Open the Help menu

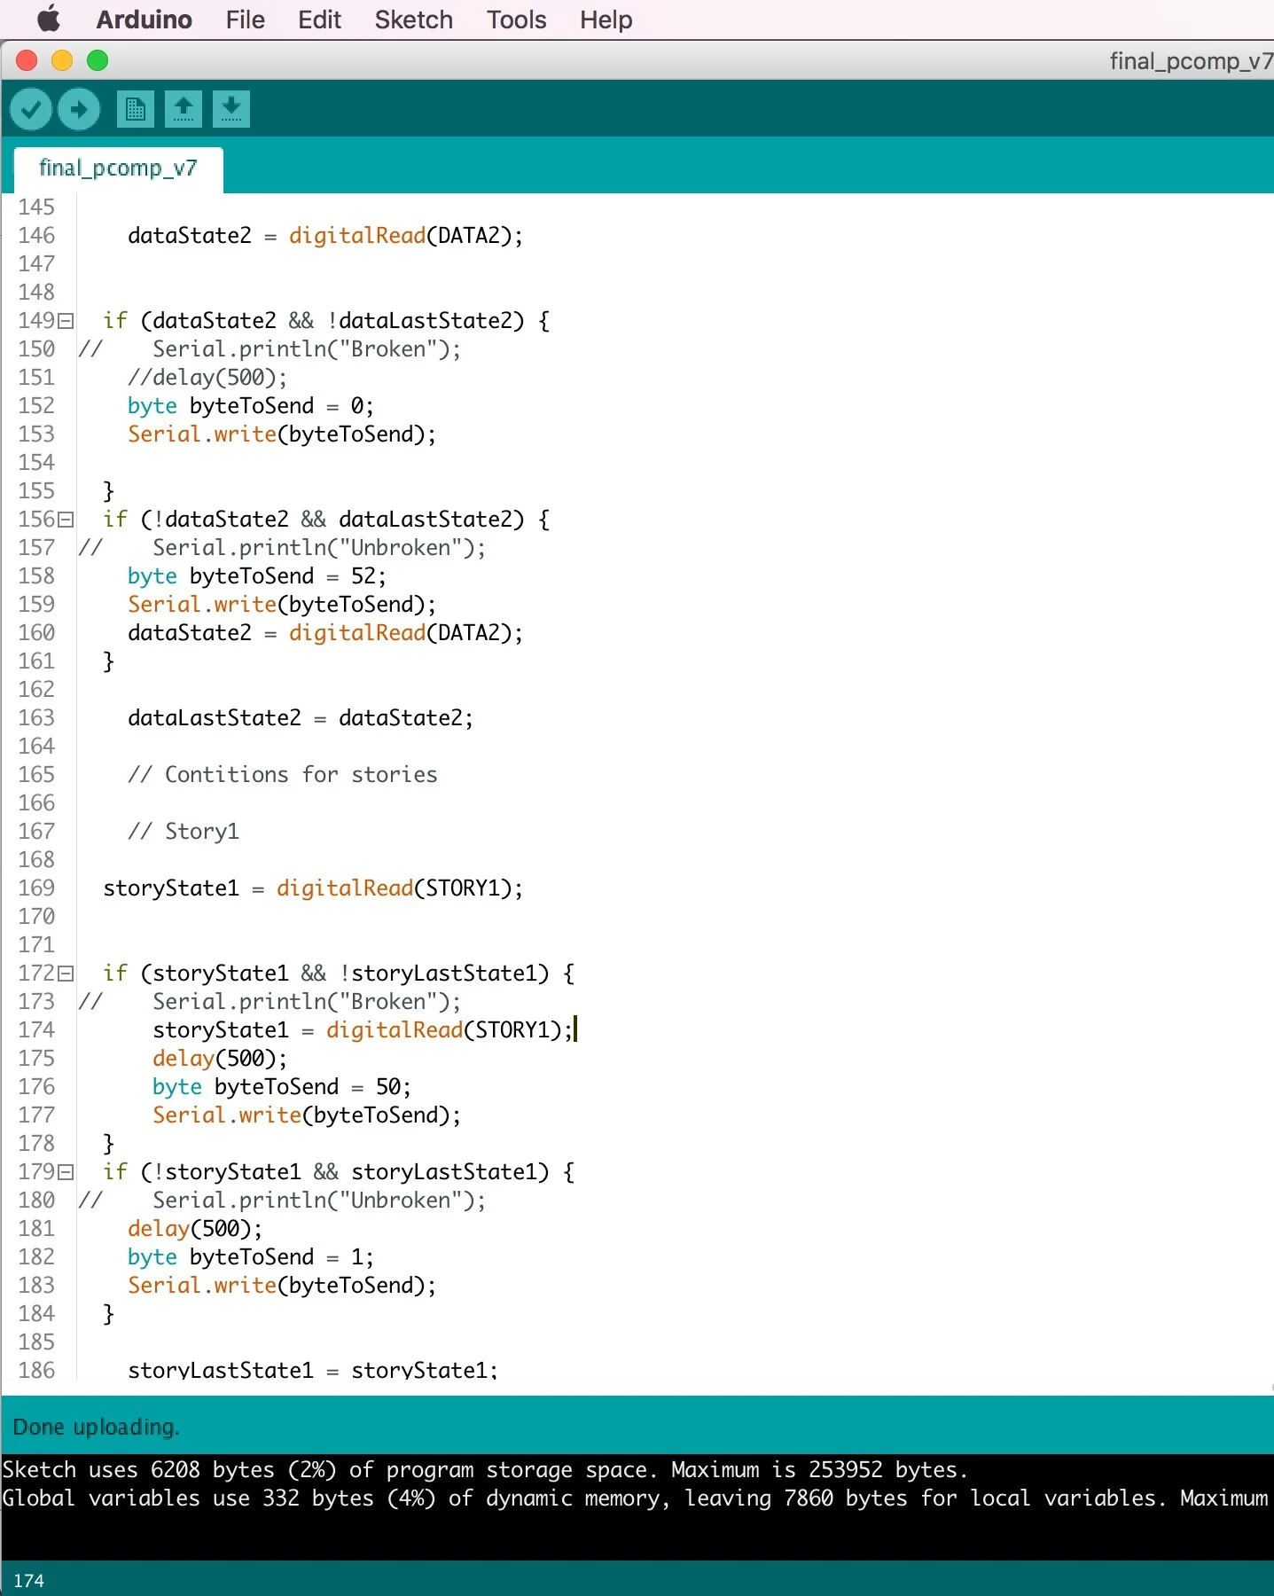tap(606, 20)
